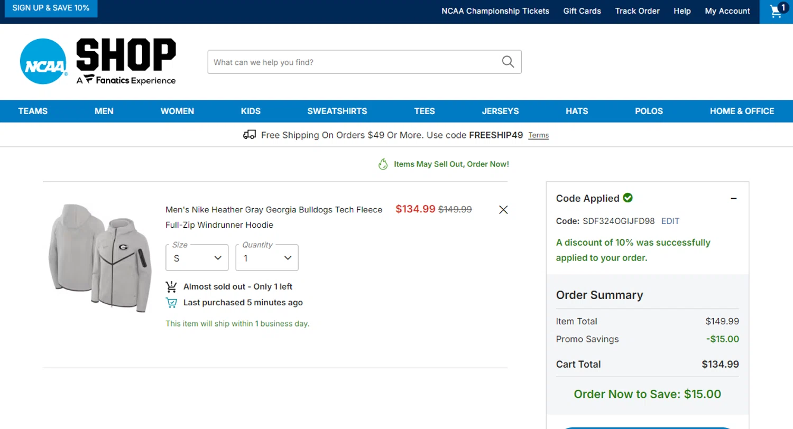Click Promo Savings amount -$15.00
The image size is (793, 429).
tap(723, 339)
